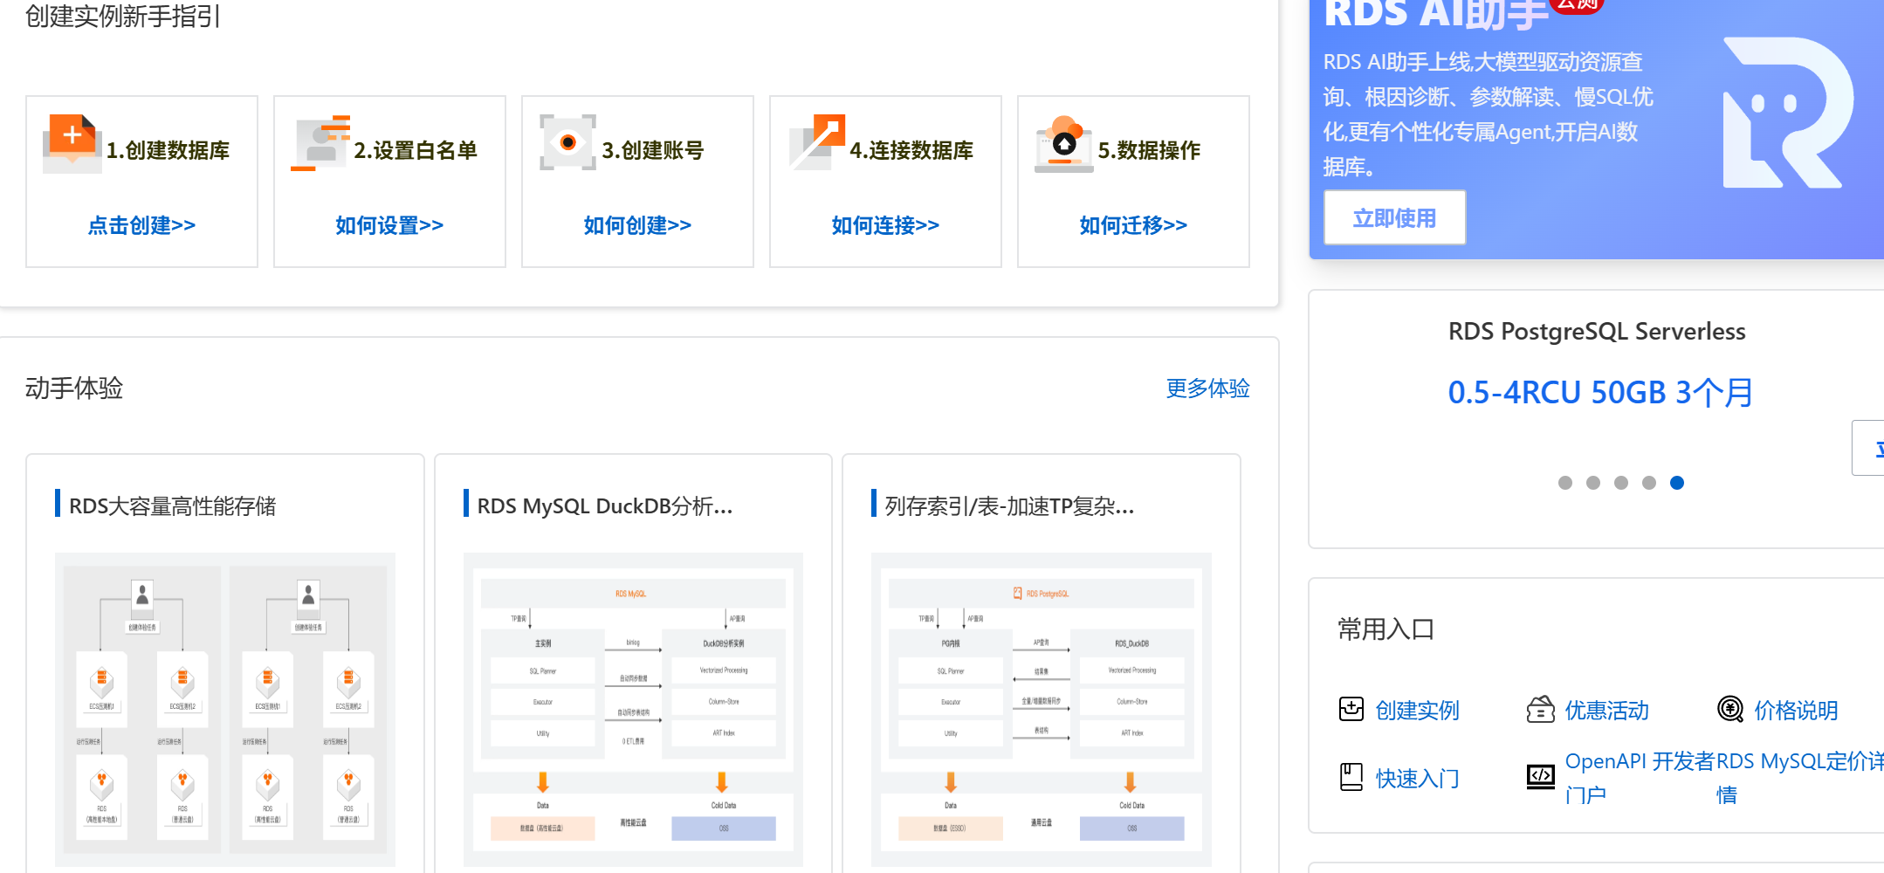Viewport: 1884px width, 873px height.
Task: Open the 如何迁移>> link
Action: click(1133, 225)
